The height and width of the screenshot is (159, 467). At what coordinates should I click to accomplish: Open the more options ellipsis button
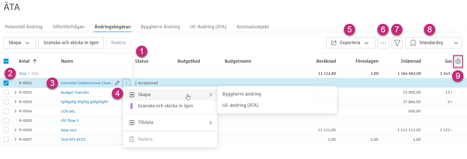pyautogui.click(x=383, y=43)
